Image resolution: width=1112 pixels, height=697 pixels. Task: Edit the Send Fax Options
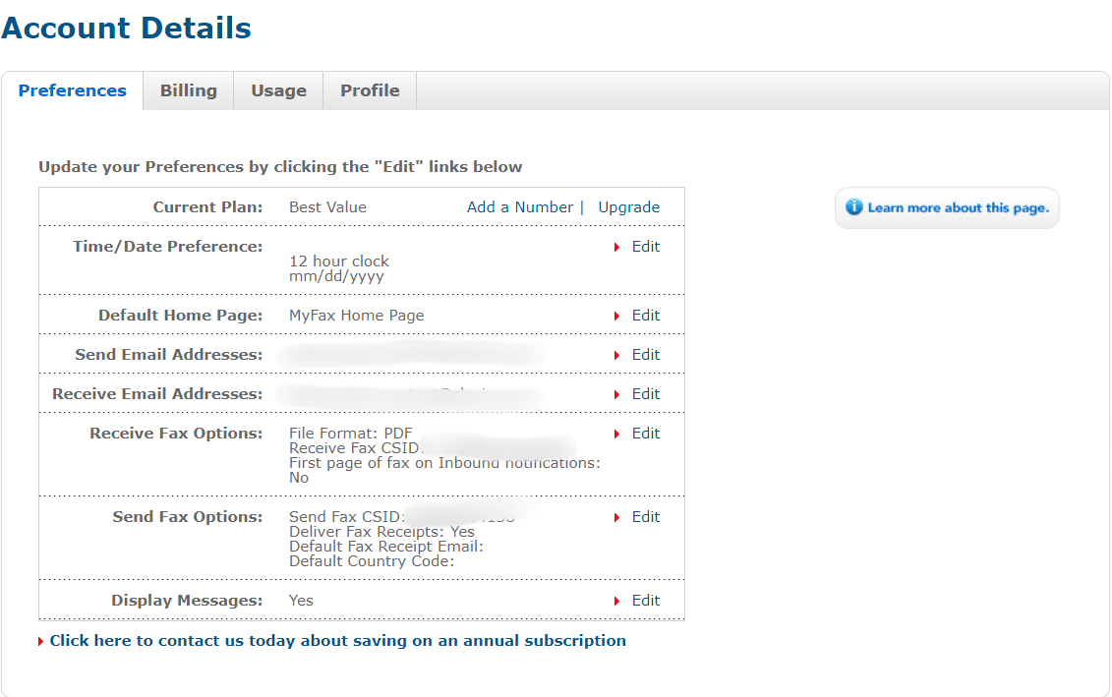click(646, 516)
